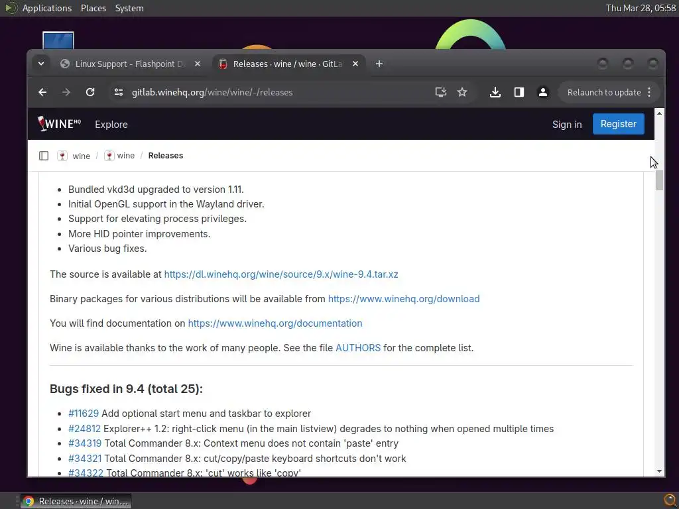This screenshot has height=509, width=679.
Task: Open bug #34321 link
Action: (85, 459)
